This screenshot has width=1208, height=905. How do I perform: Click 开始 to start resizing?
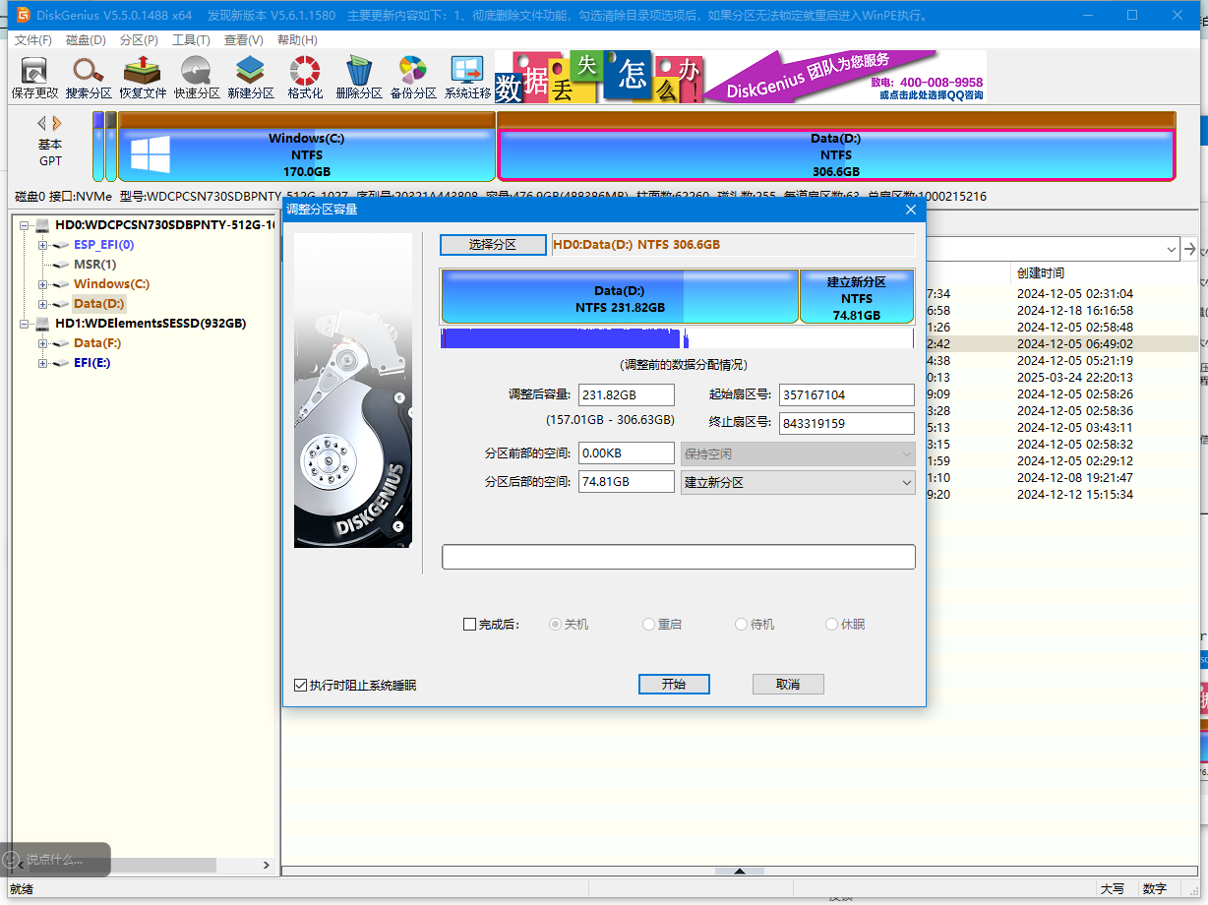coord(674,684)
